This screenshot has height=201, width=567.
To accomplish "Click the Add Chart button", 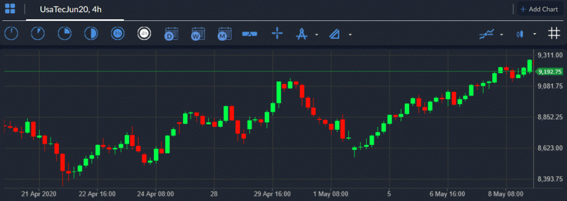I will (539, 9).
